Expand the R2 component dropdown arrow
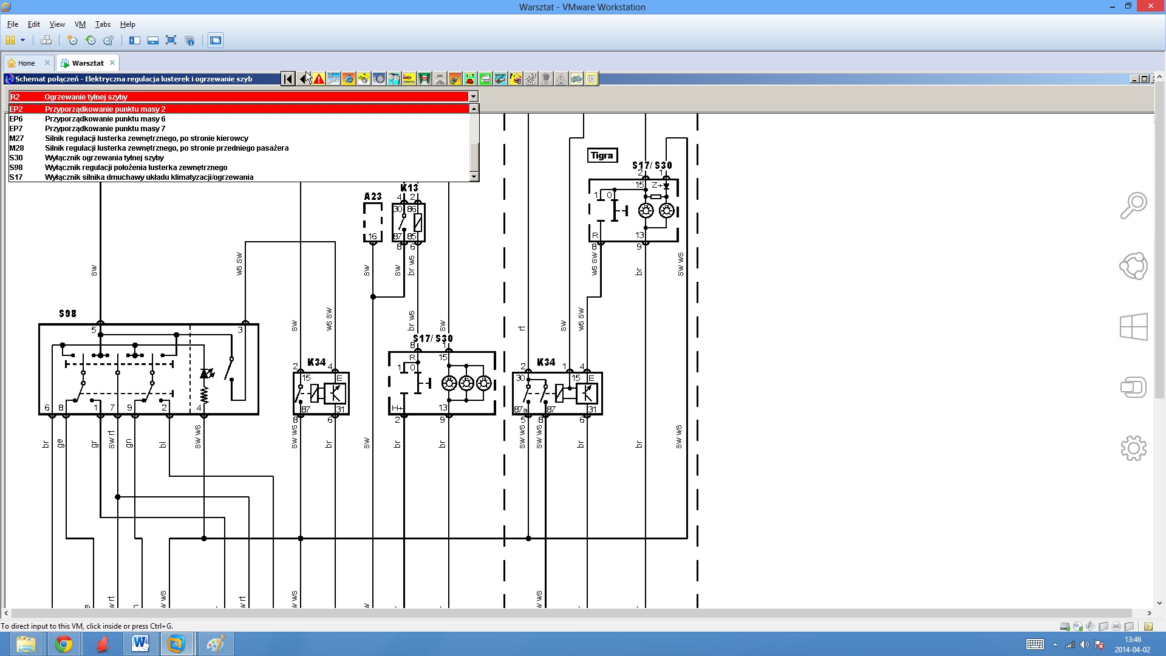 [473, 97]
